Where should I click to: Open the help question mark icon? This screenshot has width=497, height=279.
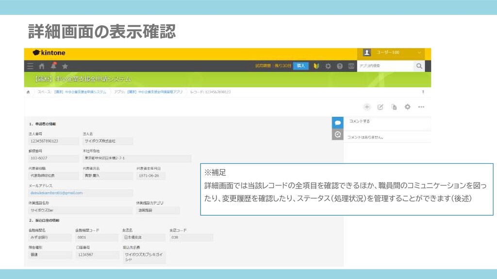click(x=340, y=66)
